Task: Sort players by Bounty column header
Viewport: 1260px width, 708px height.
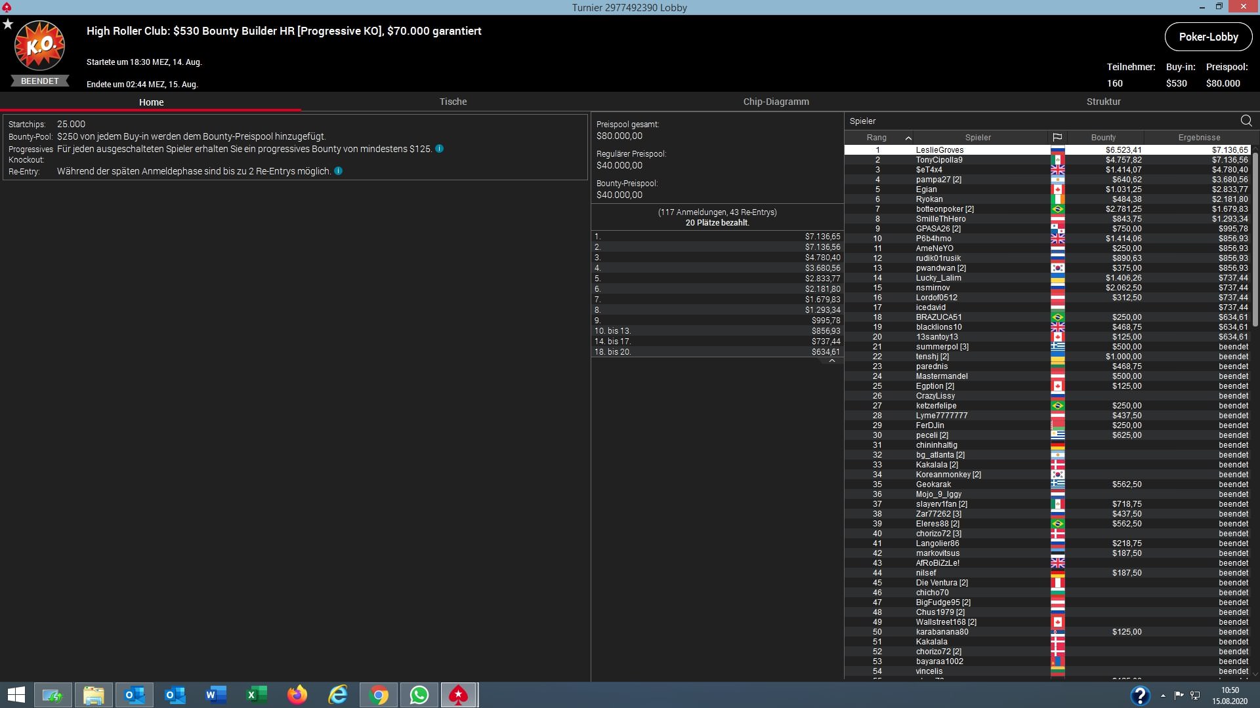Action: (x=1103, y=138)
